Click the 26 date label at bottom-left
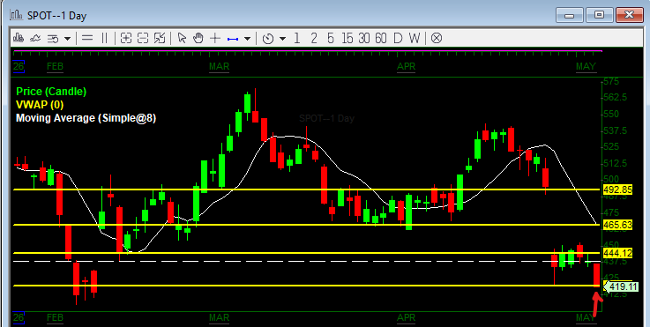The image size is (650, 327). [x=19, y=317]
